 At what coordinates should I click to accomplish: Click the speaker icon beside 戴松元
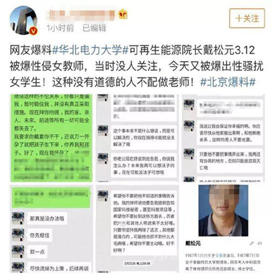(x=259, y=243)
